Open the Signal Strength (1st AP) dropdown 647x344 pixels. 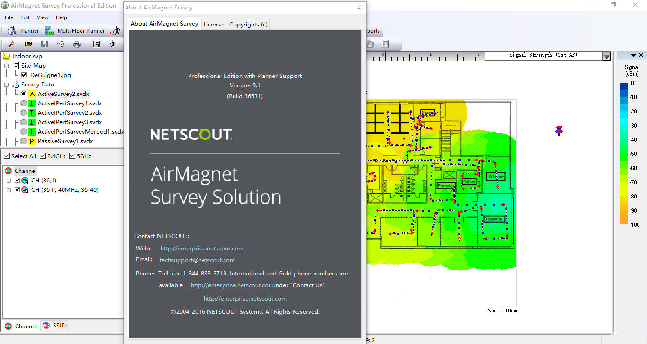click(x=606, y=56)
